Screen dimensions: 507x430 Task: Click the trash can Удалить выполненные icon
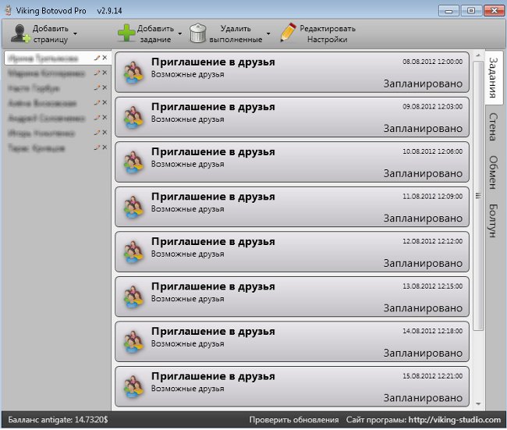[x=198, y=34]
